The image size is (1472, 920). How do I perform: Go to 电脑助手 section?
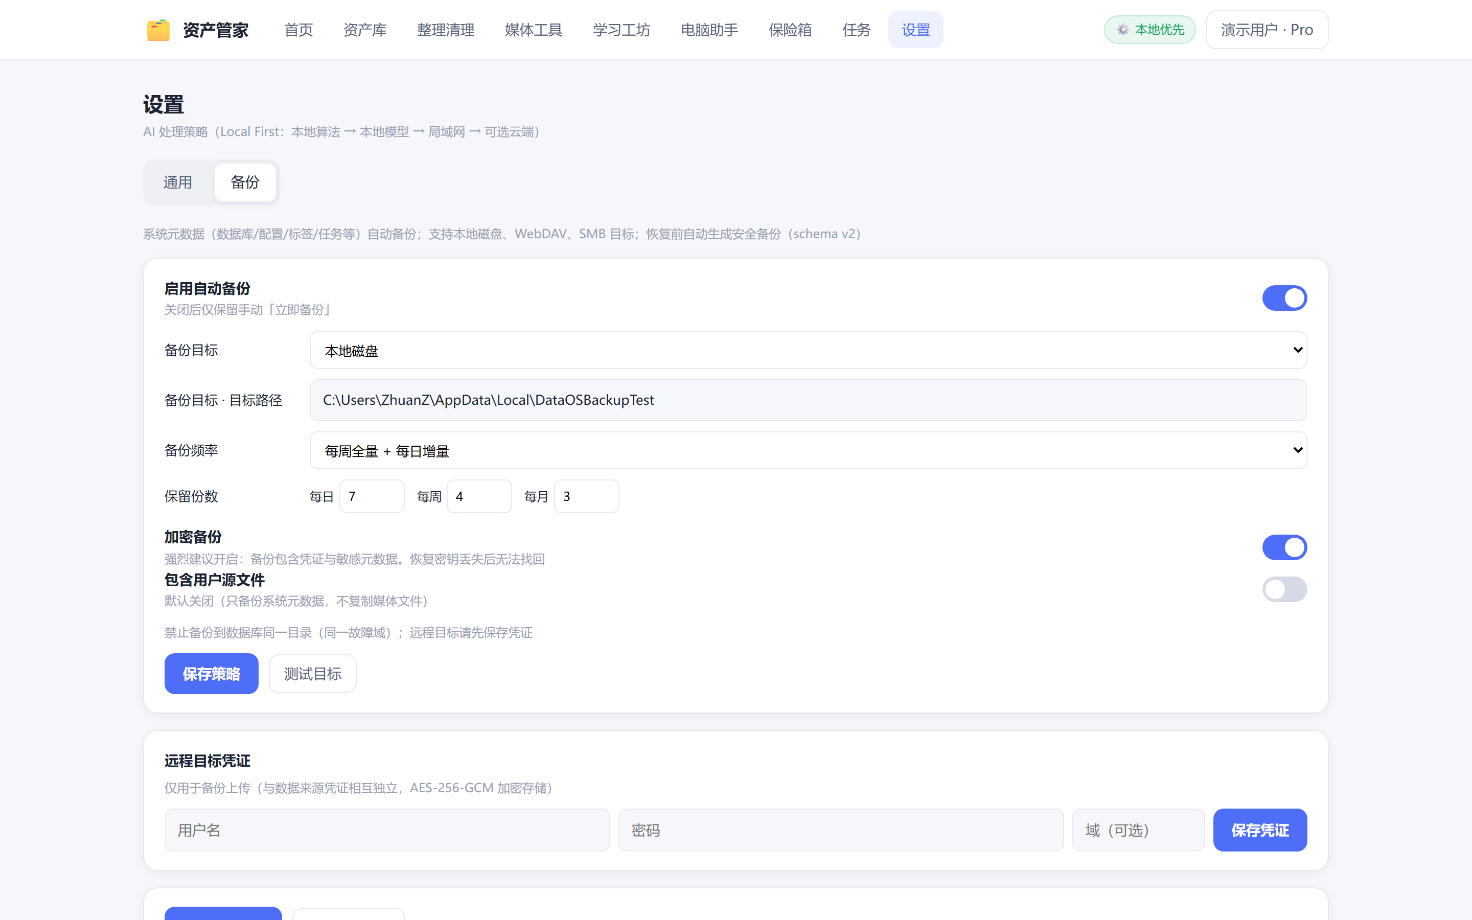(709, 30)
